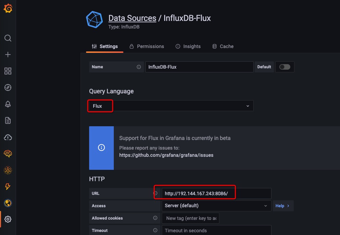Click the 'HTTP' section heading

(x=97, y=179)
